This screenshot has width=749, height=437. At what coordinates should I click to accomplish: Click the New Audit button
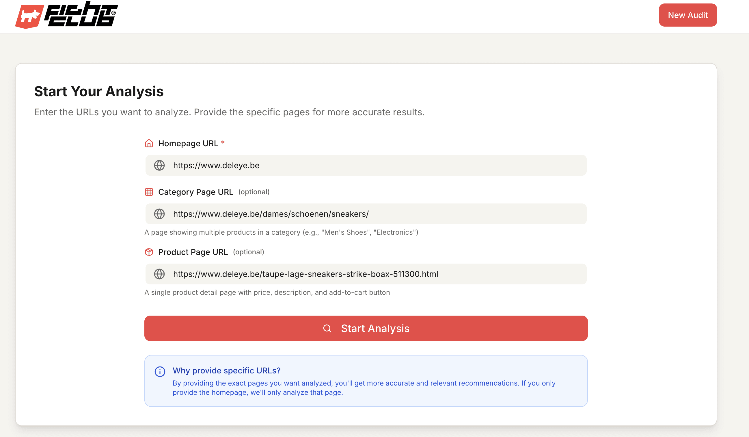(687, 15)
